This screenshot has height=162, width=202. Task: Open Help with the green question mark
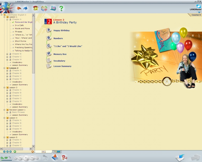(x=61, y=9)
